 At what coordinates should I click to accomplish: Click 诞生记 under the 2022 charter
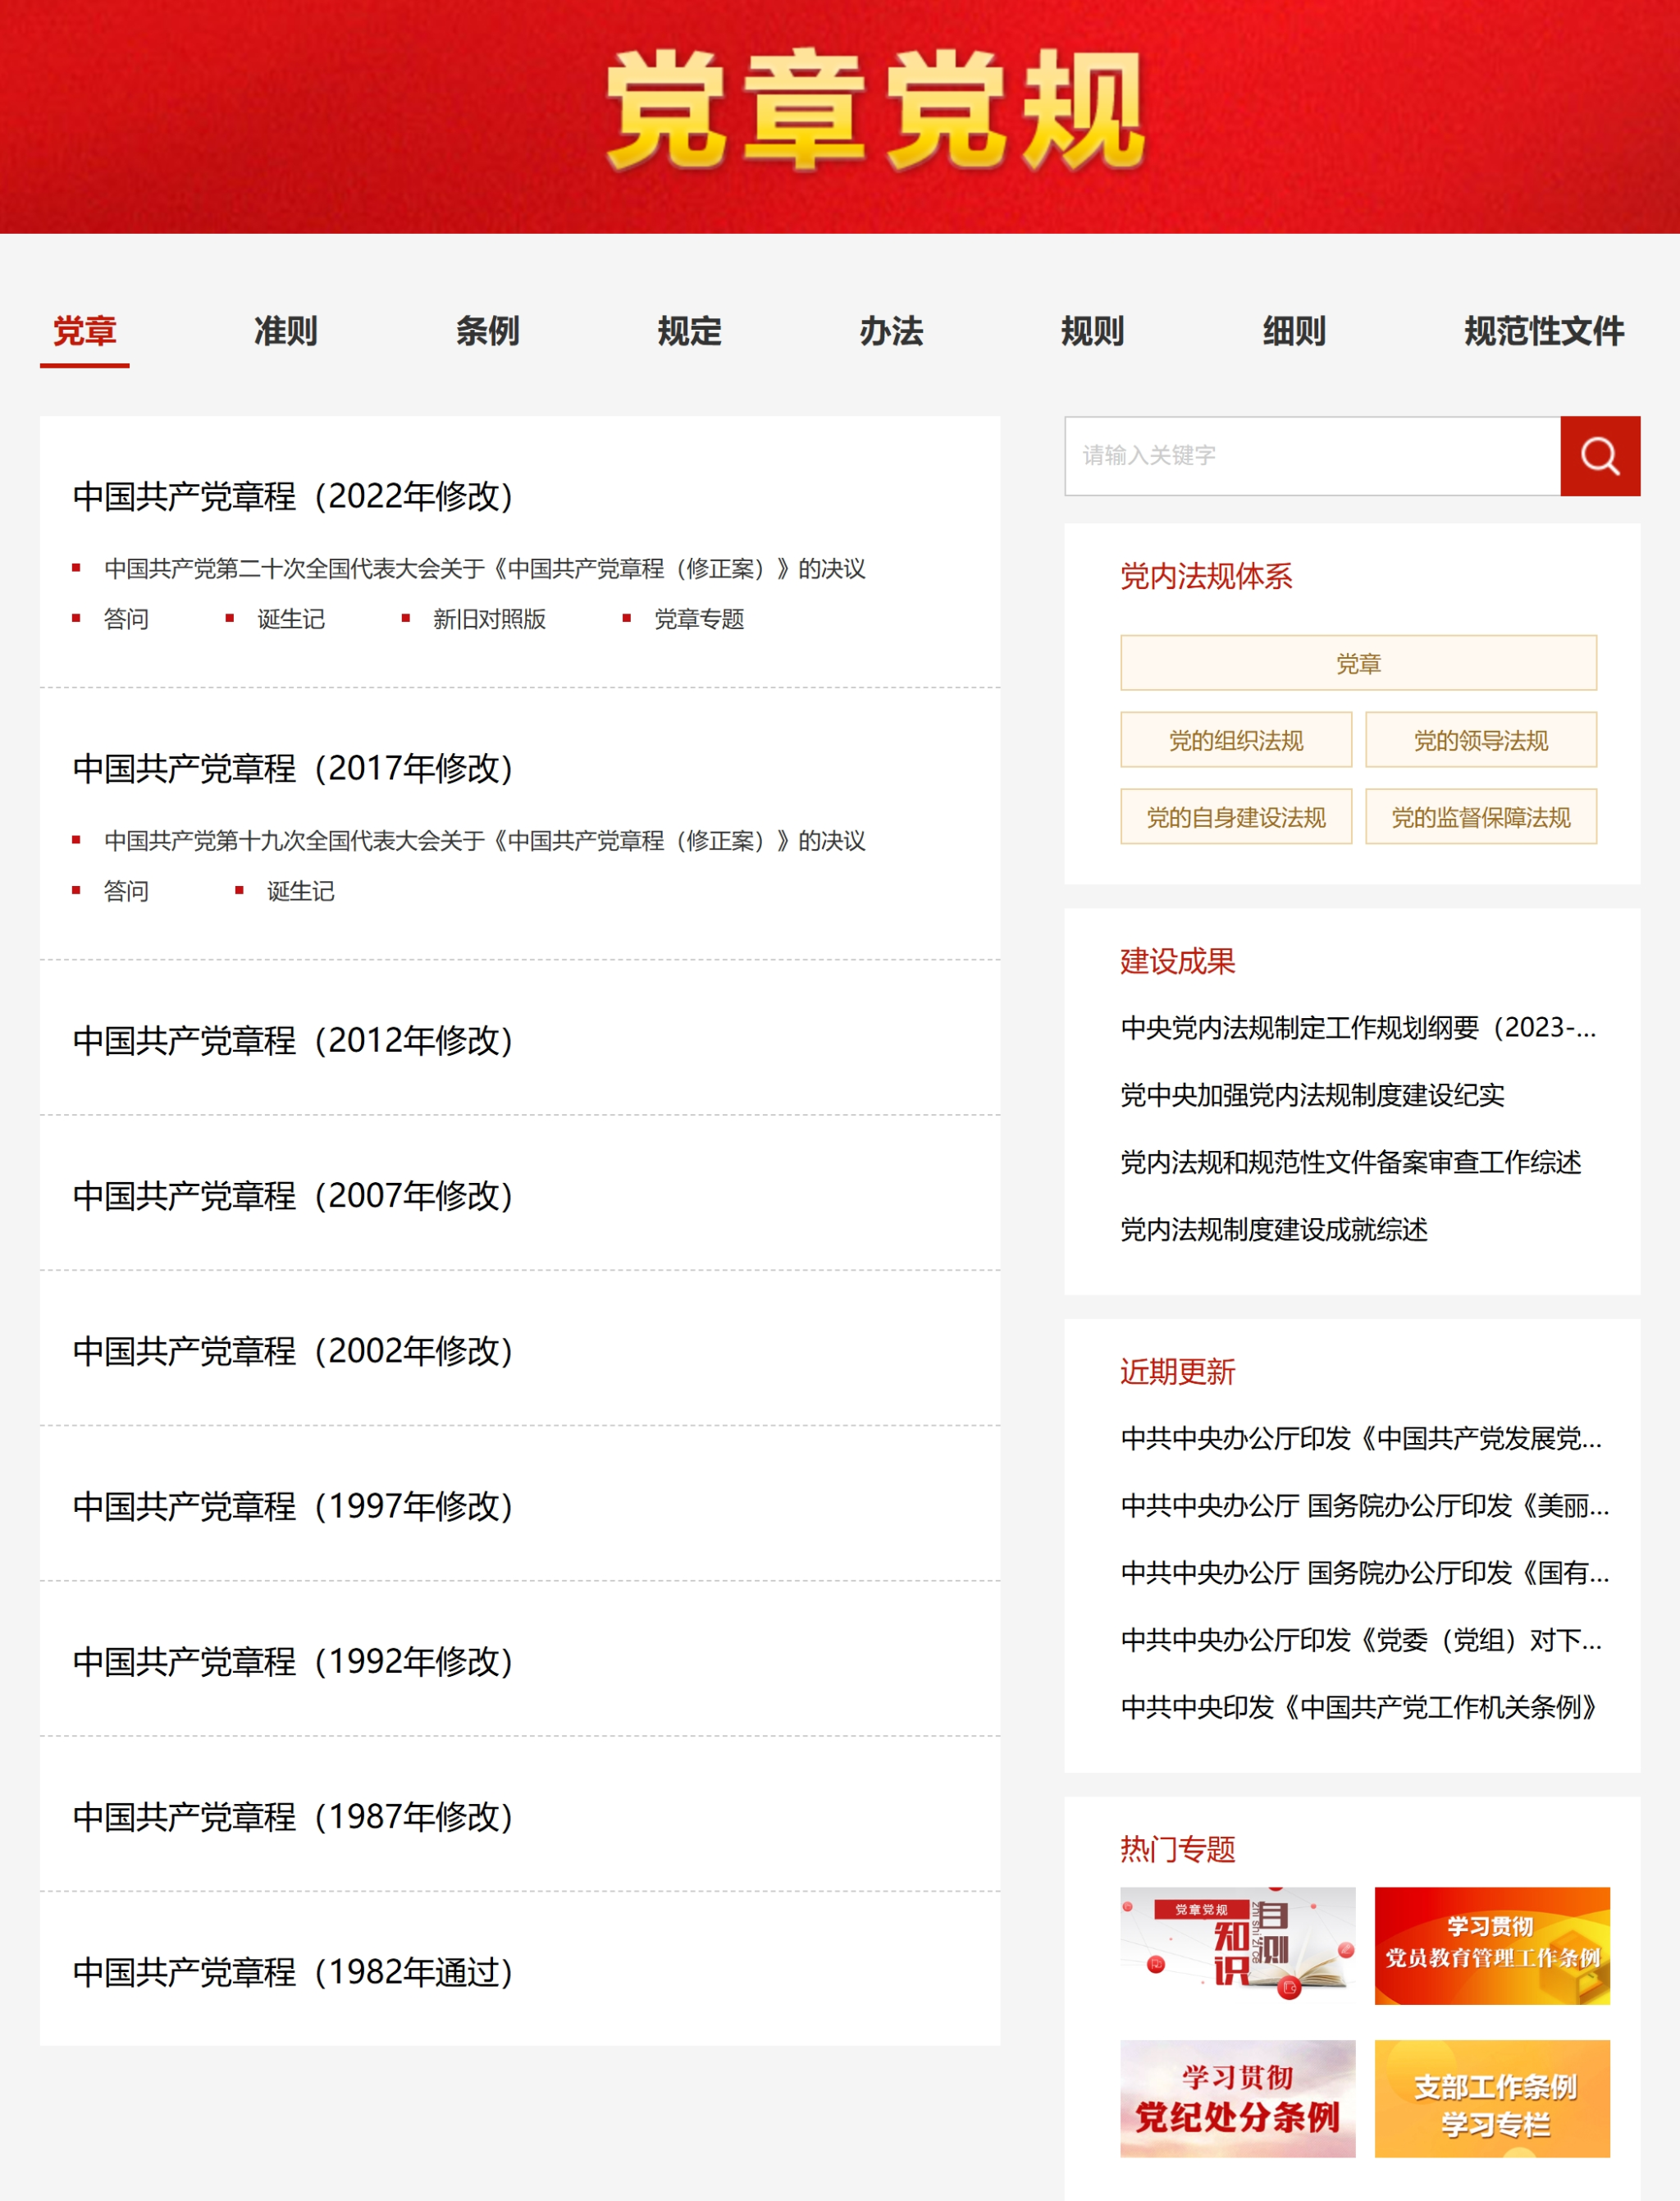coord(291,619)
